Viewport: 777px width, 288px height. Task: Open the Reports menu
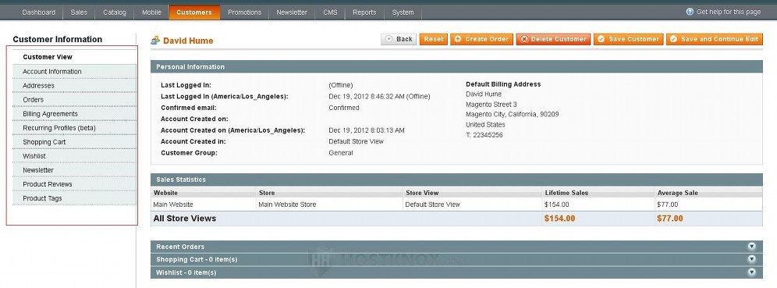coord(364,12)
